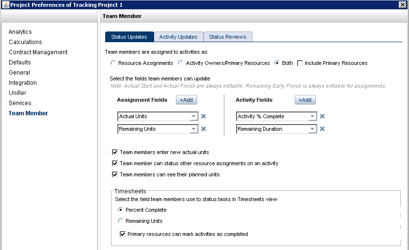Select Resource Assignments radio option

coord(113,63)
